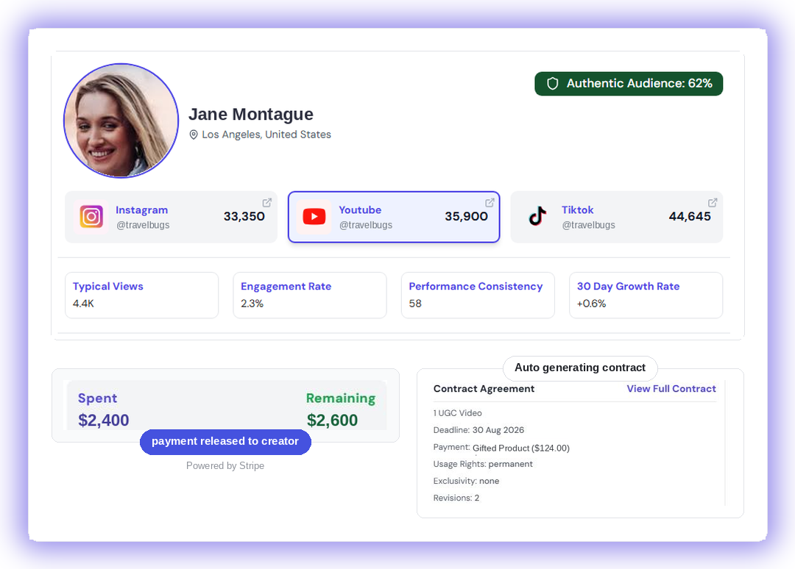Image resolution: width=795 pixels, height=569 pixels.
Task: Click the Payment: Gifted Product ($124.00) line
Action: 501,448
